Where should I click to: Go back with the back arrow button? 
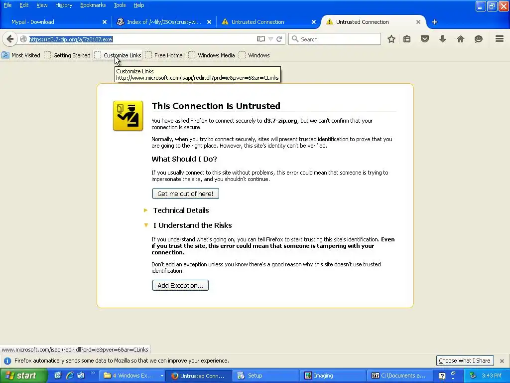pos(10,39)
